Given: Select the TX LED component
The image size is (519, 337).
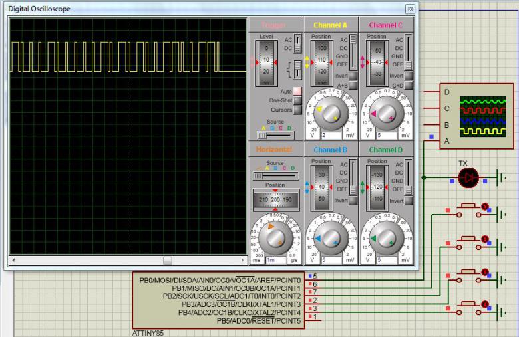Looking at the screenshot, I should pos(468,178).
